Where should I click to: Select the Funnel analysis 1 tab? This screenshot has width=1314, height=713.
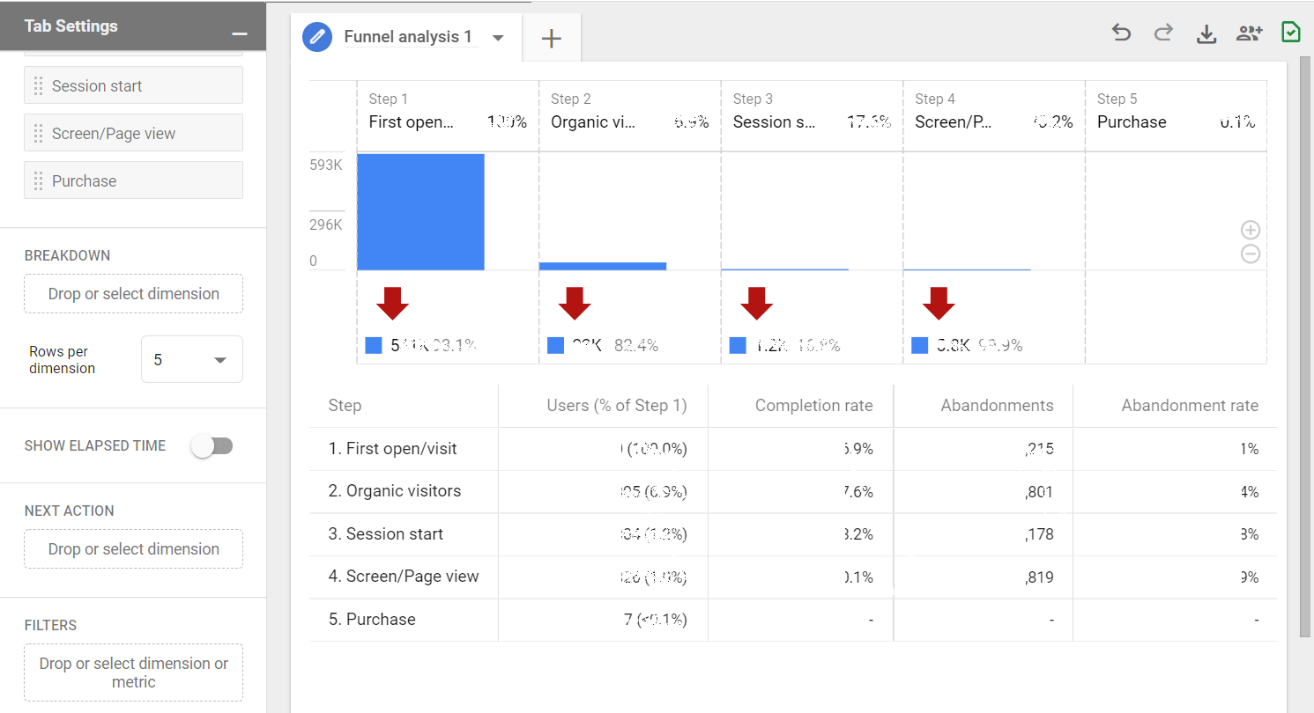[x=407, y=37]
